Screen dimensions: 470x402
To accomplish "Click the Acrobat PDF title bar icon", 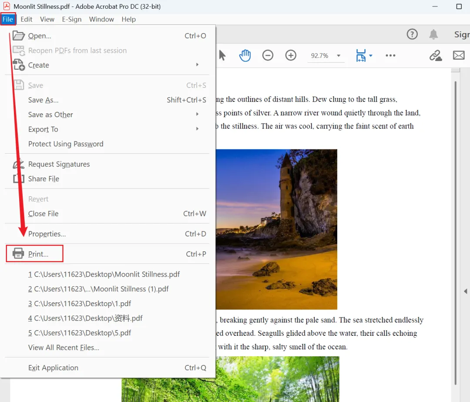I will tap(7, 6).
